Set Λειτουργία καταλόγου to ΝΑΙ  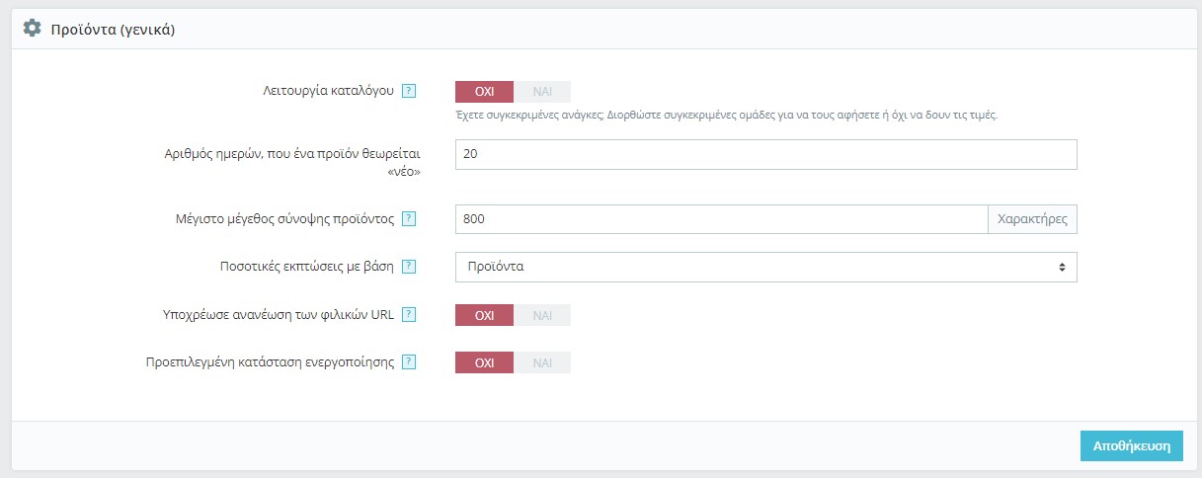(x=542, y=92)
